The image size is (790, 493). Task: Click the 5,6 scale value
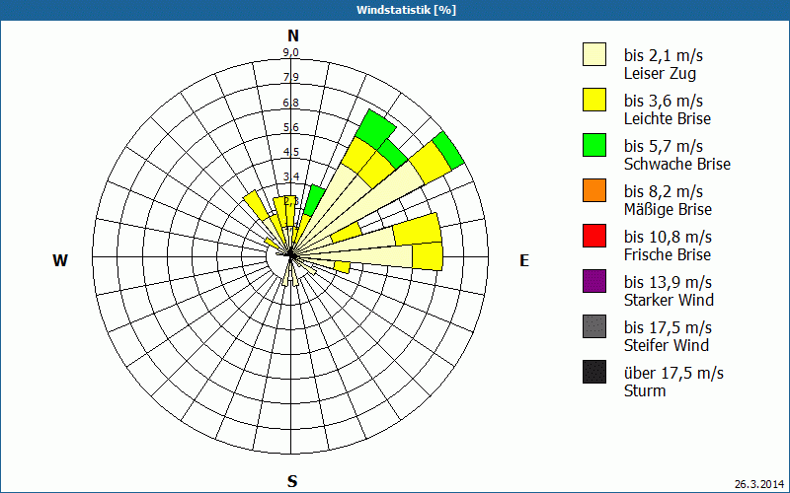[x=290, y=127]
